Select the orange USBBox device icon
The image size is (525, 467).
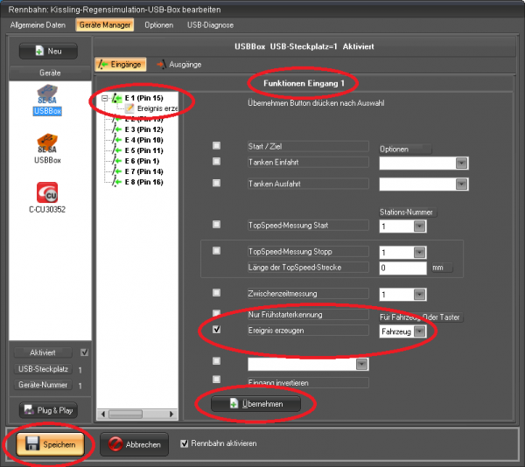[x=47, y=143]
